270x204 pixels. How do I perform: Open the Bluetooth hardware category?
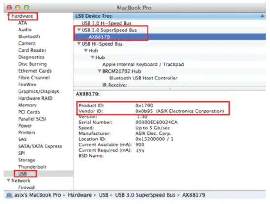[29, 36]
